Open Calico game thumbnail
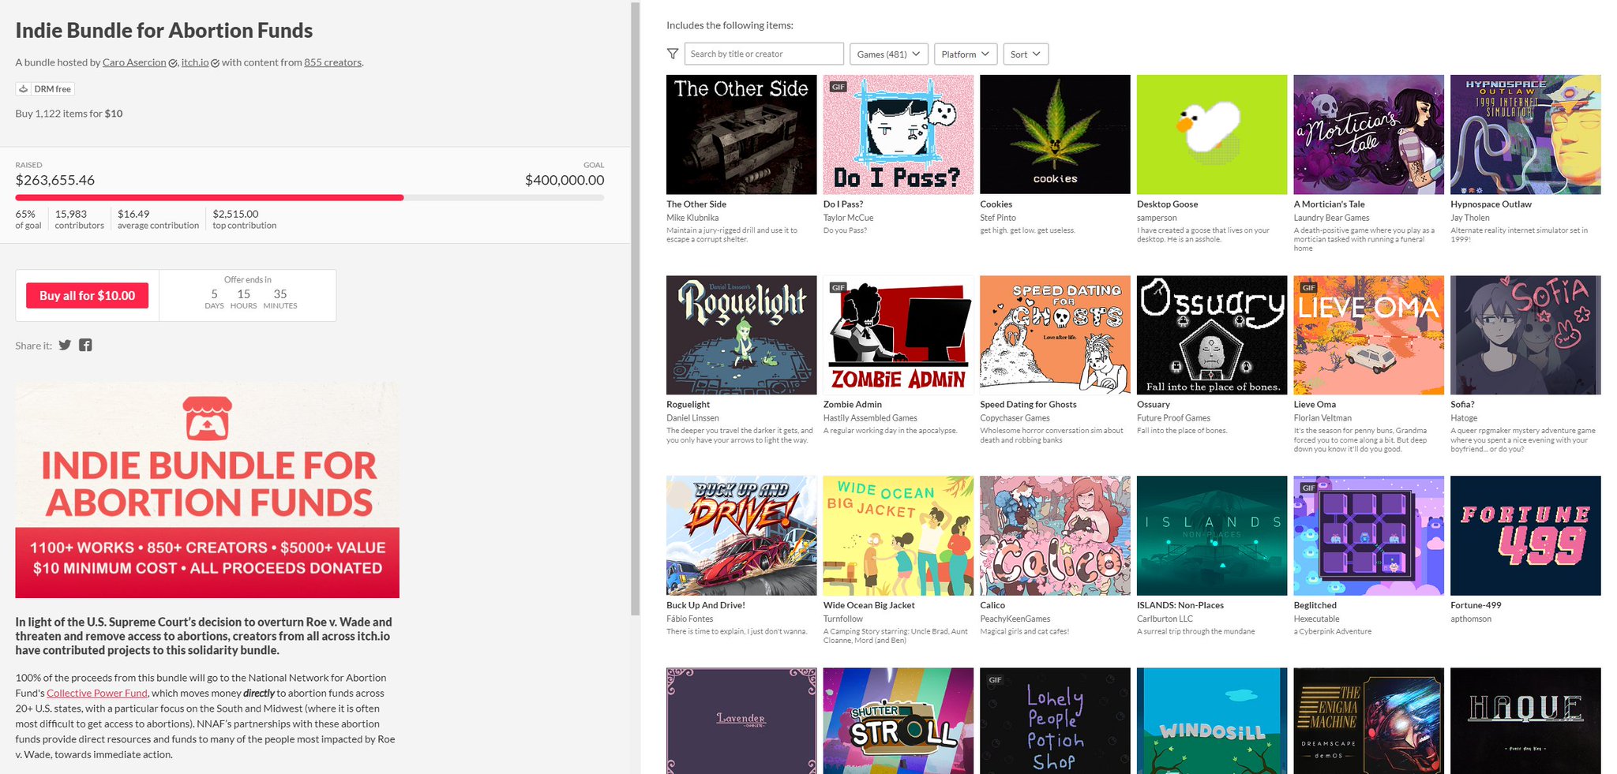This screenshot has height=774, width=1617. pos(1056,536)
